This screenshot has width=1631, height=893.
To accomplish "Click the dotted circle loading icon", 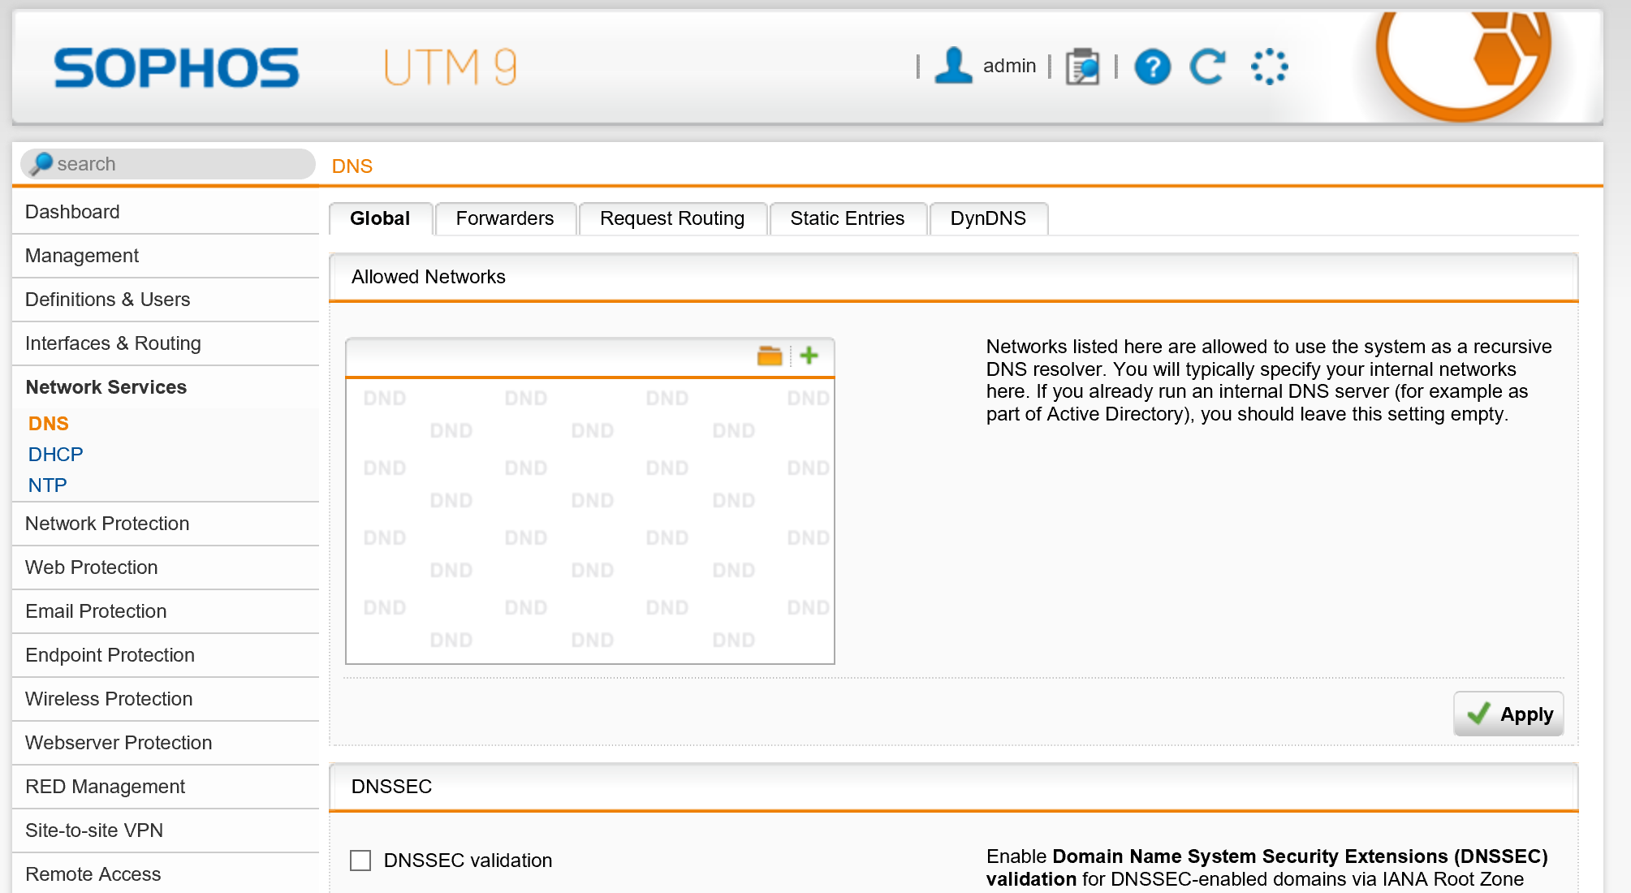I will coord(1269,67).
